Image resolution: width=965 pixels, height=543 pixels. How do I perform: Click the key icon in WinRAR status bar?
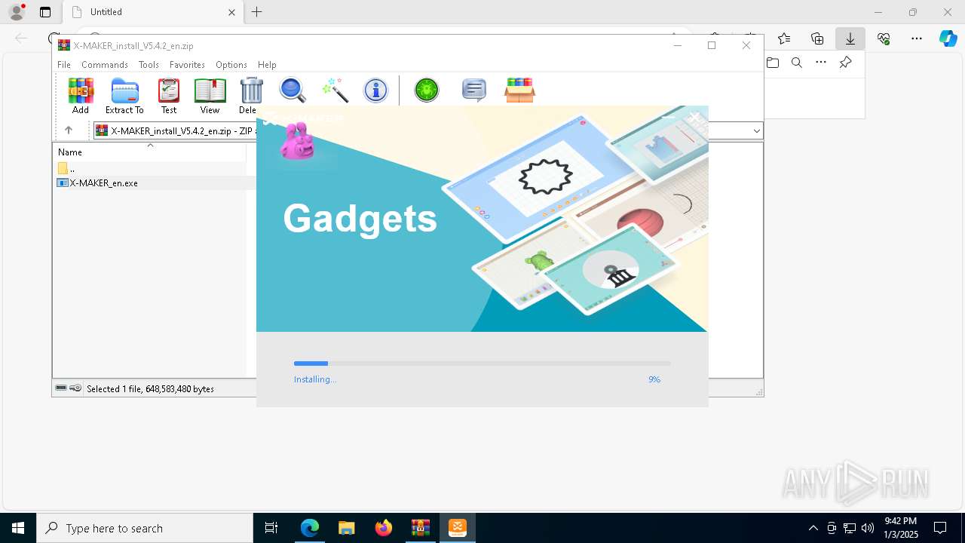[x=75, y=388]
